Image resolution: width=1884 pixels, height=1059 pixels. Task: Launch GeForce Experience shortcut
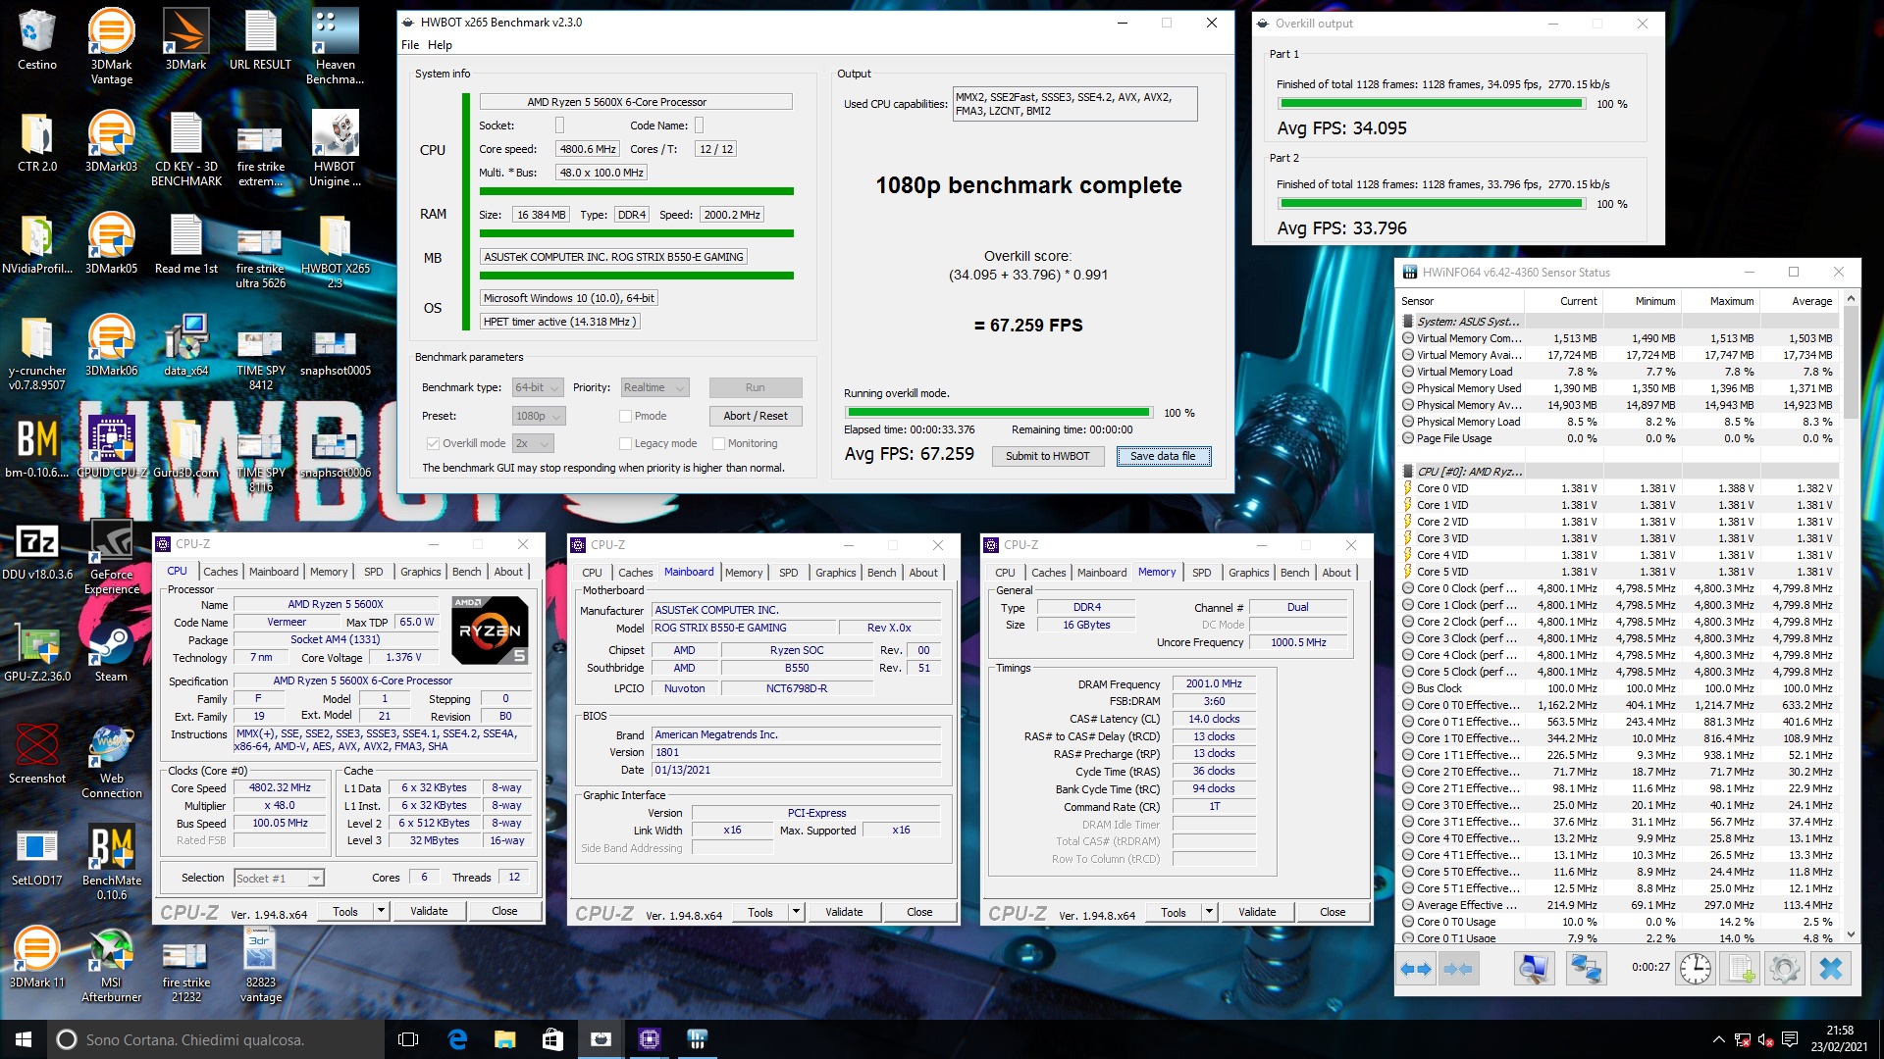click(x=111, y=557)
